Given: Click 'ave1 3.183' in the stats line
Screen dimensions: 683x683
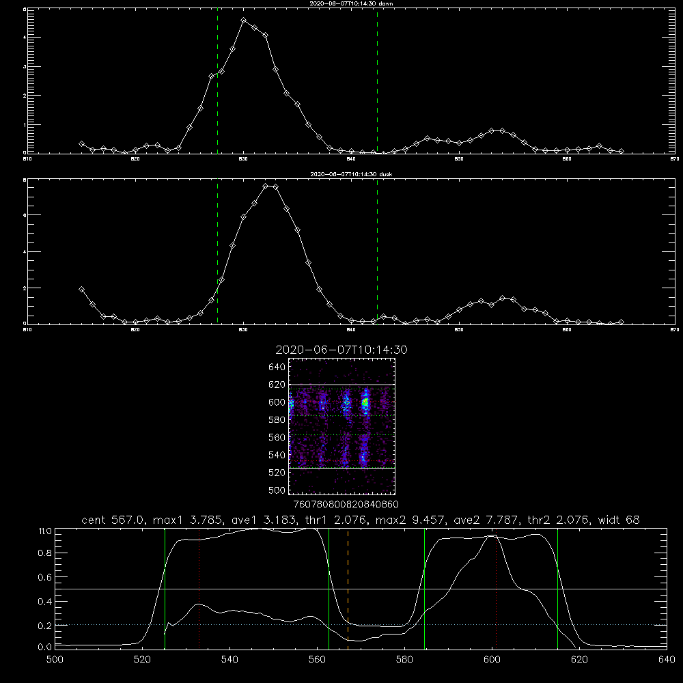Looking at the screenshot, I should (263, 520).
